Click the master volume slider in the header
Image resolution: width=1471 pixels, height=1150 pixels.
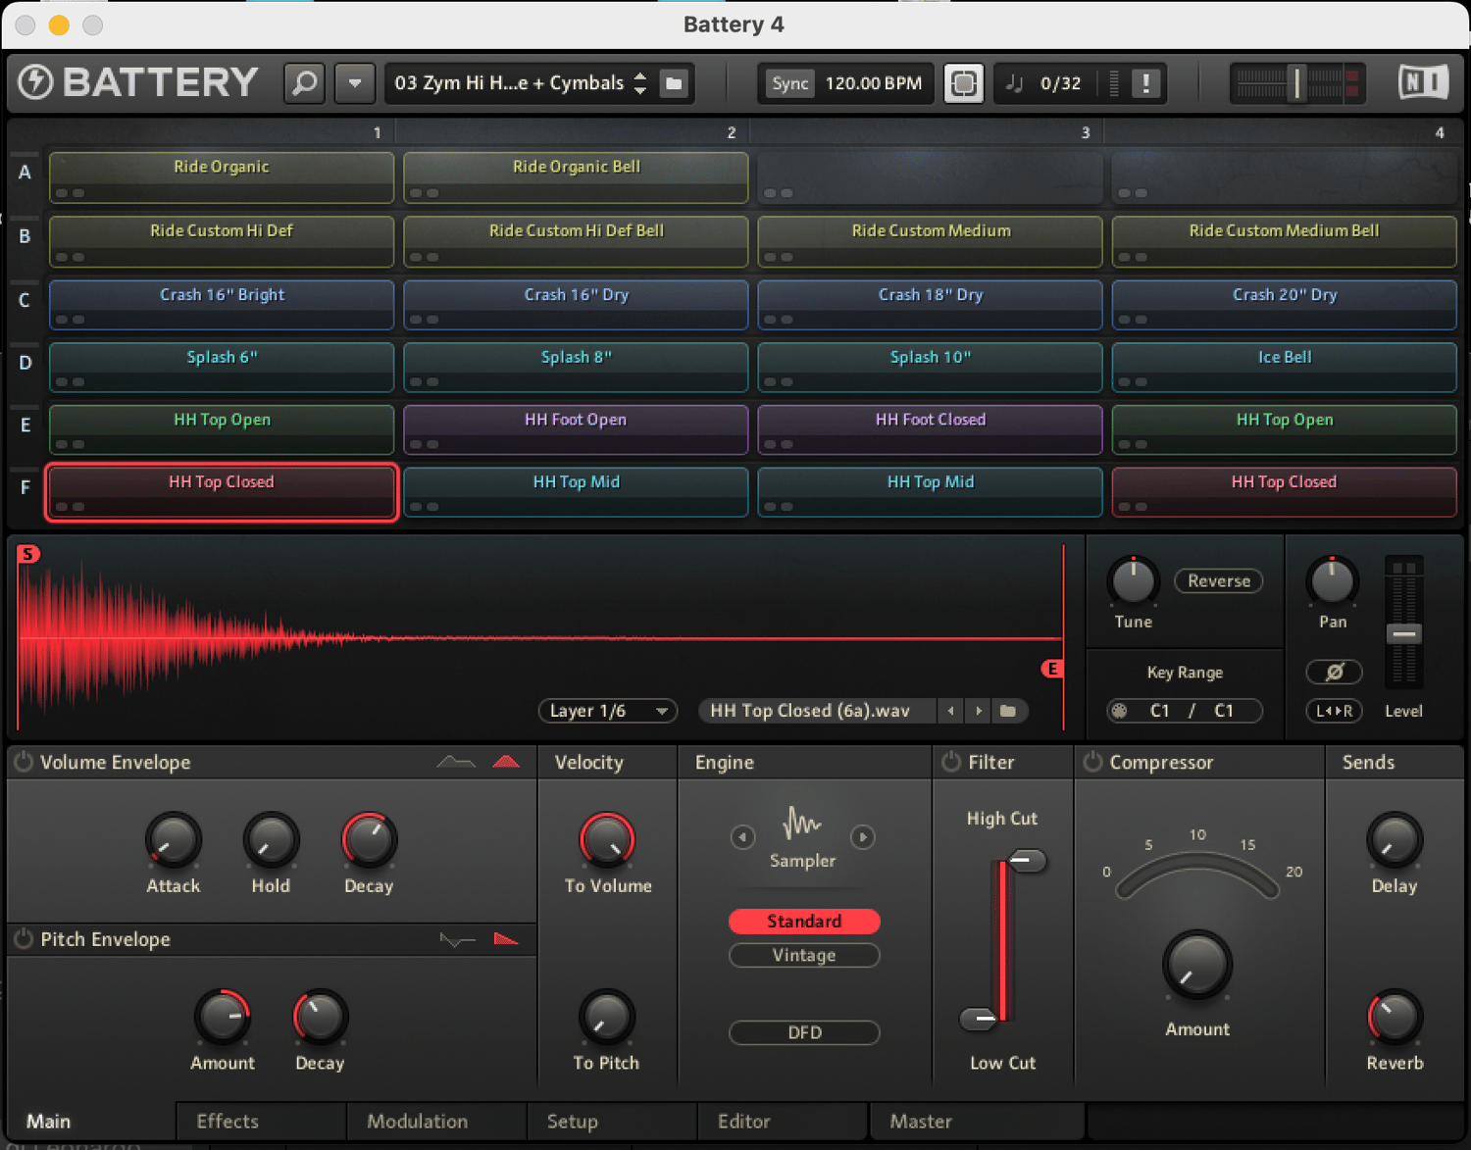tap(1297, 83)
